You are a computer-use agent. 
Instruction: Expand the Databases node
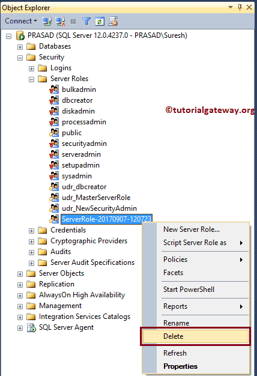(20, 47)
